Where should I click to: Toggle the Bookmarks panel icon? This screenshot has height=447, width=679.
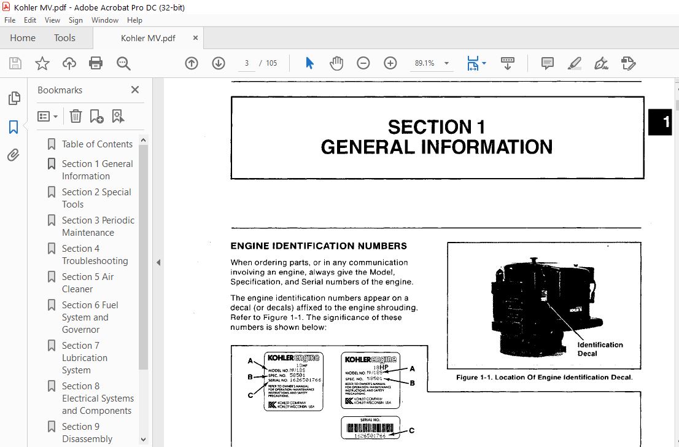pyautogui.click(x=14, y=127)
